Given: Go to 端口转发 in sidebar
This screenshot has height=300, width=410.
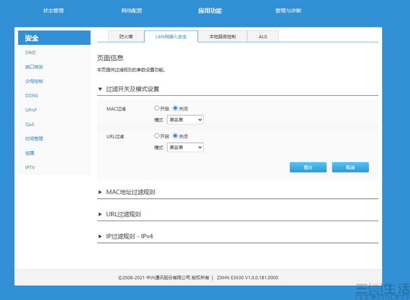Looking at the screenshot, I should 34,67.
